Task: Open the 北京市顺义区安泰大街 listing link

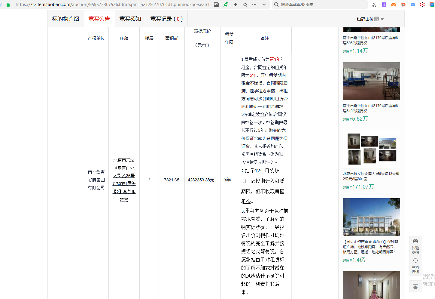Action: (x=371, y=176)
